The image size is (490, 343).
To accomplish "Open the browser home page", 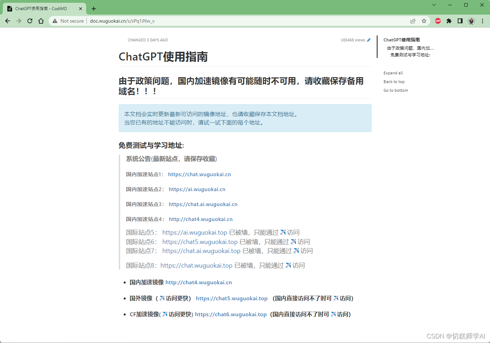I will tap(41, 21).
